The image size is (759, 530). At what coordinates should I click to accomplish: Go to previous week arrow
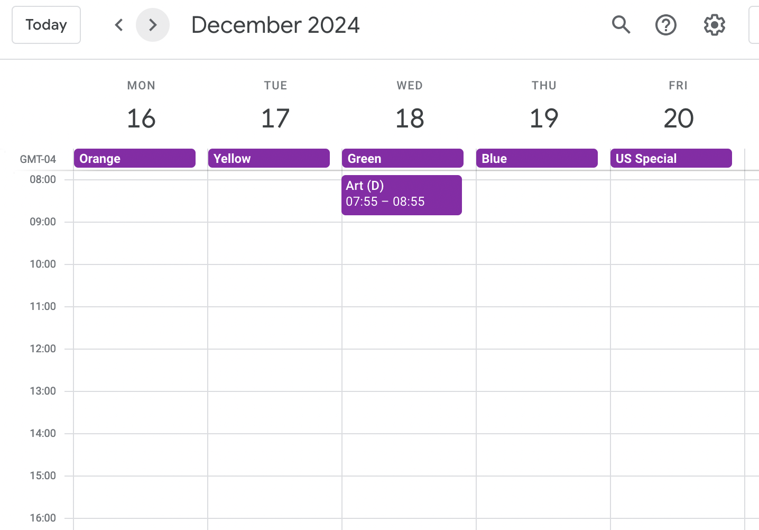(119, 25)
